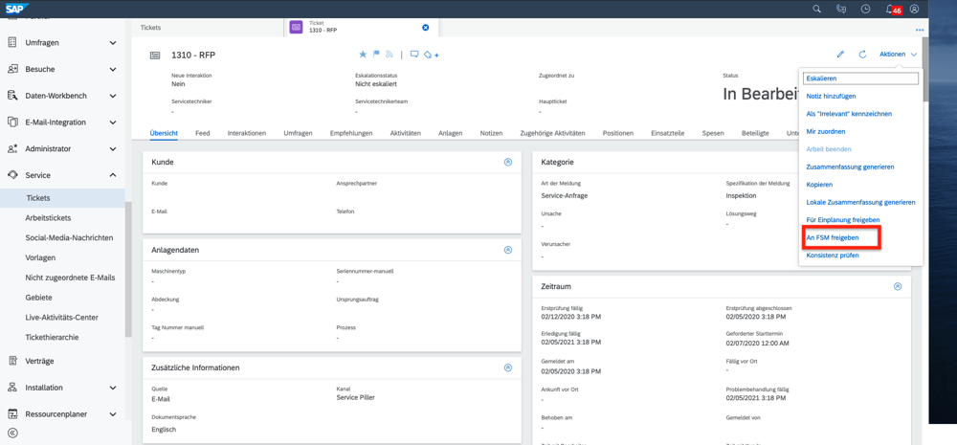Viewport: 957px width, 445px height.
Task: Open the search magnifier in the header
Action: [x=816, y=9]
